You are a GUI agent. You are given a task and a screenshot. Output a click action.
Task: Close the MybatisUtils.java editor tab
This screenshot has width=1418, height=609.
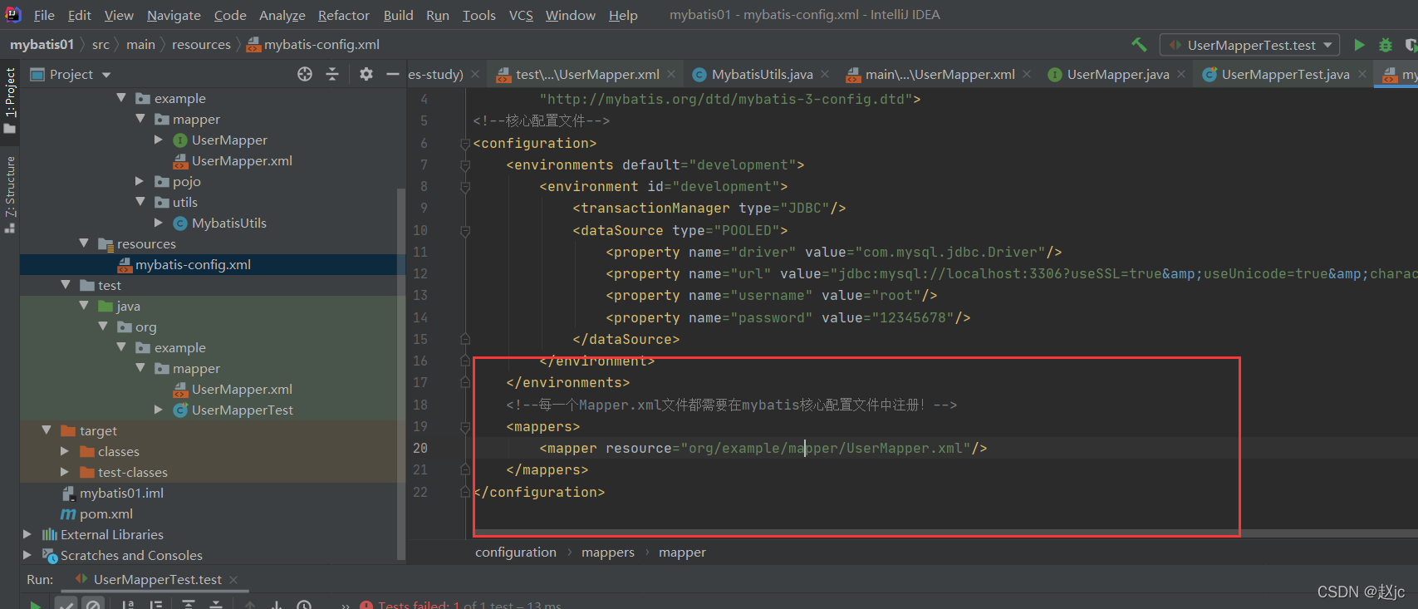pyautogui.click(x=825, y=74)
